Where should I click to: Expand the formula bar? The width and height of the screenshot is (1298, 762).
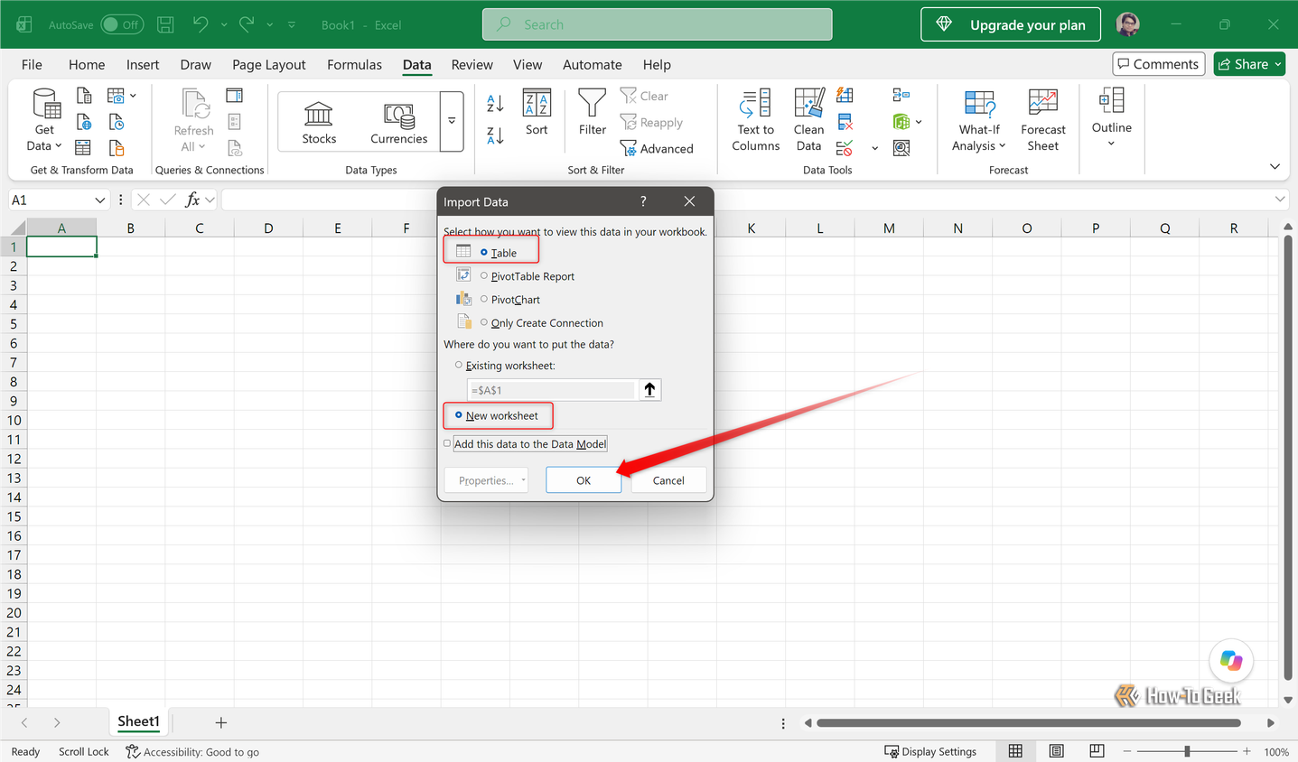click(1280, 200)
